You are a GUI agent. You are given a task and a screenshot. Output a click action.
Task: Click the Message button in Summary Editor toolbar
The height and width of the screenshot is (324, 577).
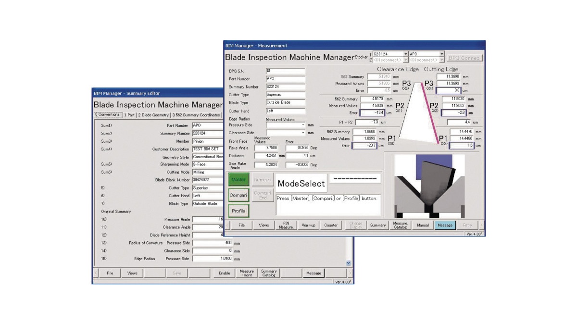pyautogui.click(x=314, y=273)
